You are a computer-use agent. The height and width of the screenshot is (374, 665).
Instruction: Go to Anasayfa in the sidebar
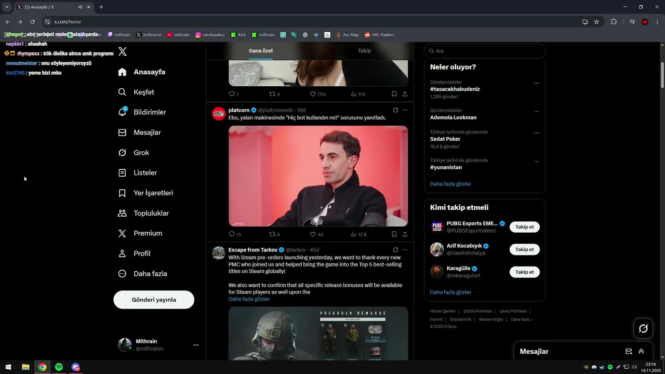coord(142,72)
